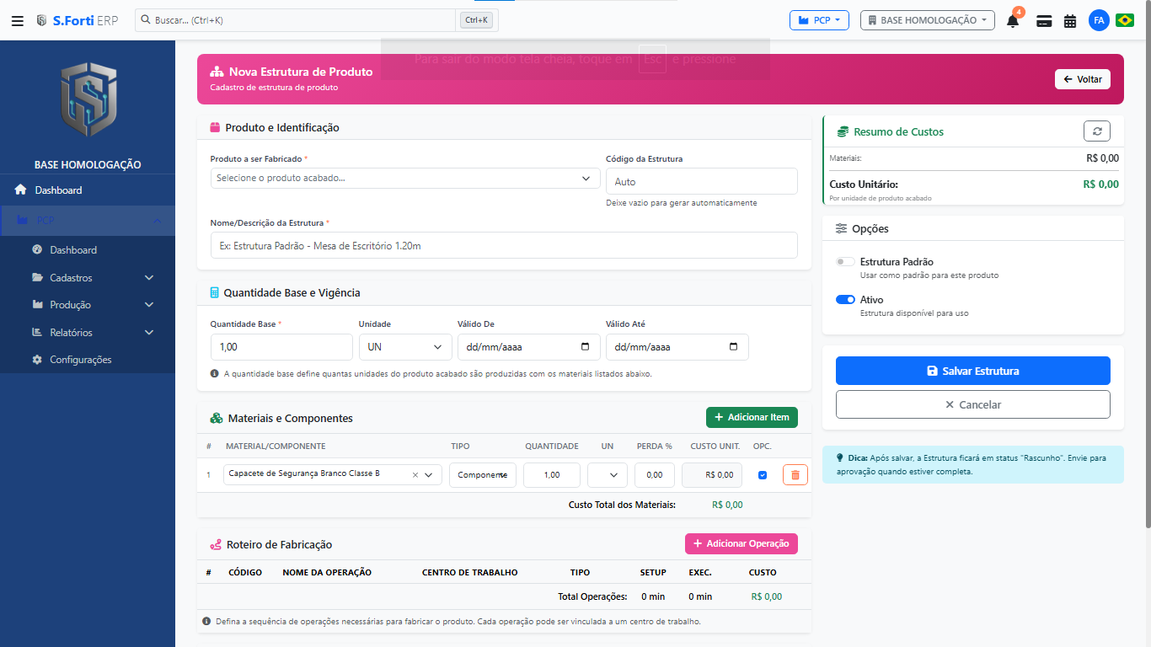Open Configurações in the sidebar
The height and width of the screenshot is (647, 1151).
88,360
